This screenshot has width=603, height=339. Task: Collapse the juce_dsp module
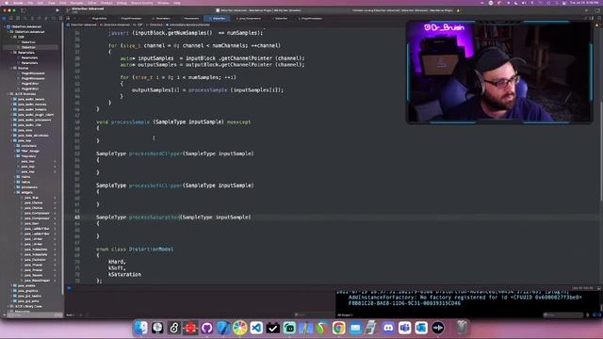click(x=11, y=140)
